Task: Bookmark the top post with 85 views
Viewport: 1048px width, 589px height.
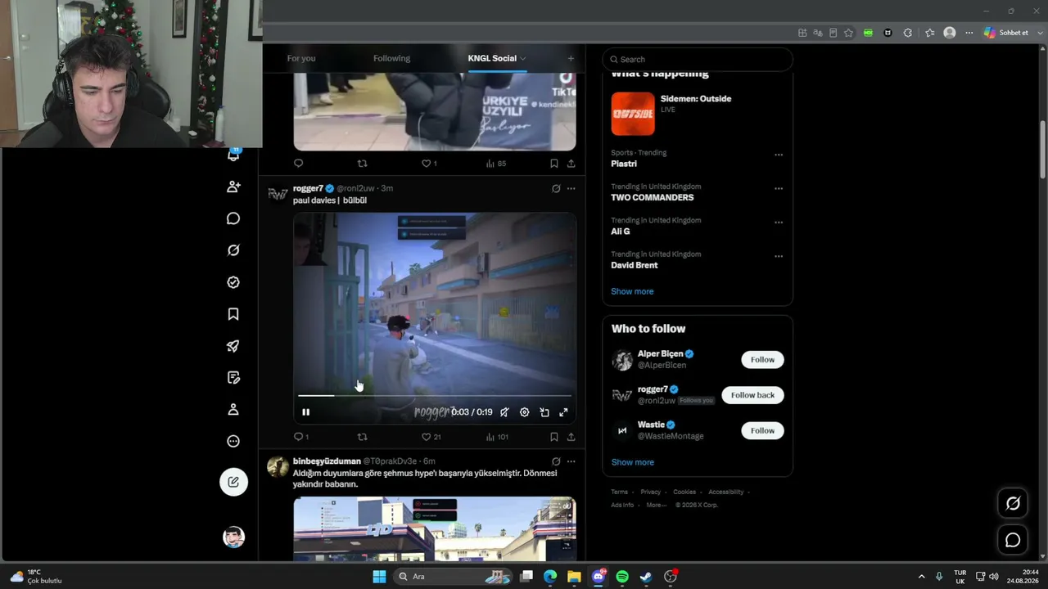Action: 554,164
